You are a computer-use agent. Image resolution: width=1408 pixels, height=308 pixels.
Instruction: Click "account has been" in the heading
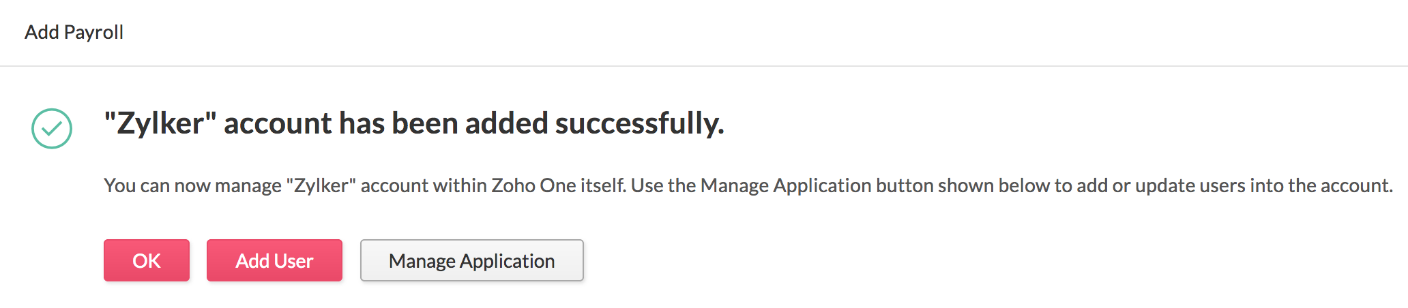tap(341, 123)
